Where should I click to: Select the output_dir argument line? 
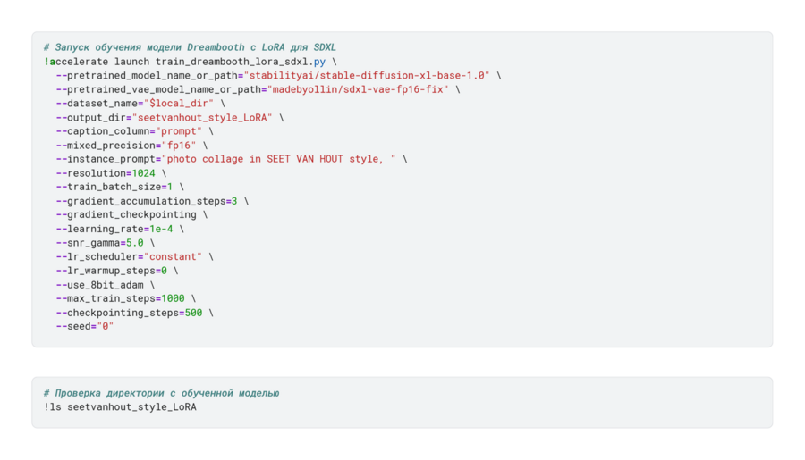(169, 117)
